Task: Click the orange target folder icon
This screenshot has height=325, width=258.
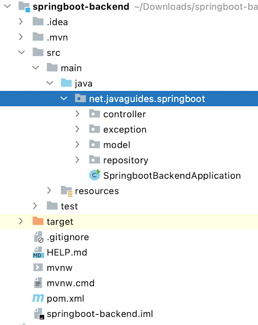Action: [x=38, y=221]
